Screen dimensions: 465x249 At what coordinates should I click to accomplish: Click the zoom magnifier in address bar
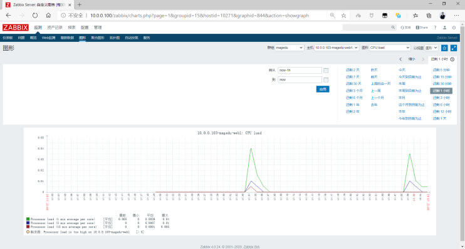point(332,16)
